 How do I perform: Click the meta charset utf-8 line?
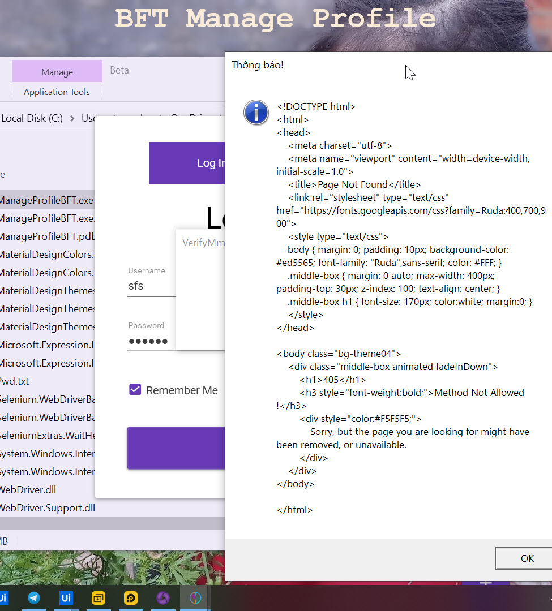click(x=340, y=145)
